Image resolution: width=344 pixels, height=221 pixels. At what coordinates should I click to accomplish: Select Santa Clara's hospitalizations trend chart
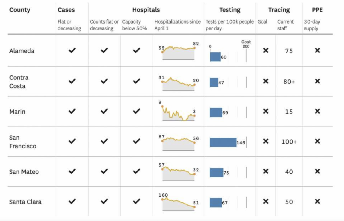coord(178,202)
